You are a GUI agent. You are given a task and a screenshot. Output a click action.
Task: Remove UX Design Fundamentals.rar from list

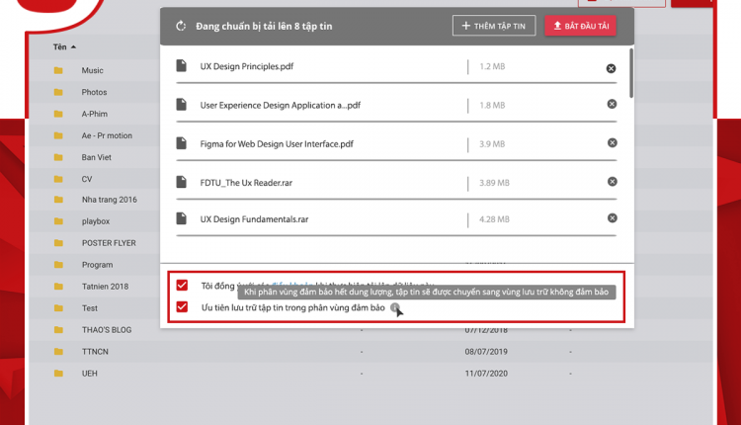[612, 218]
